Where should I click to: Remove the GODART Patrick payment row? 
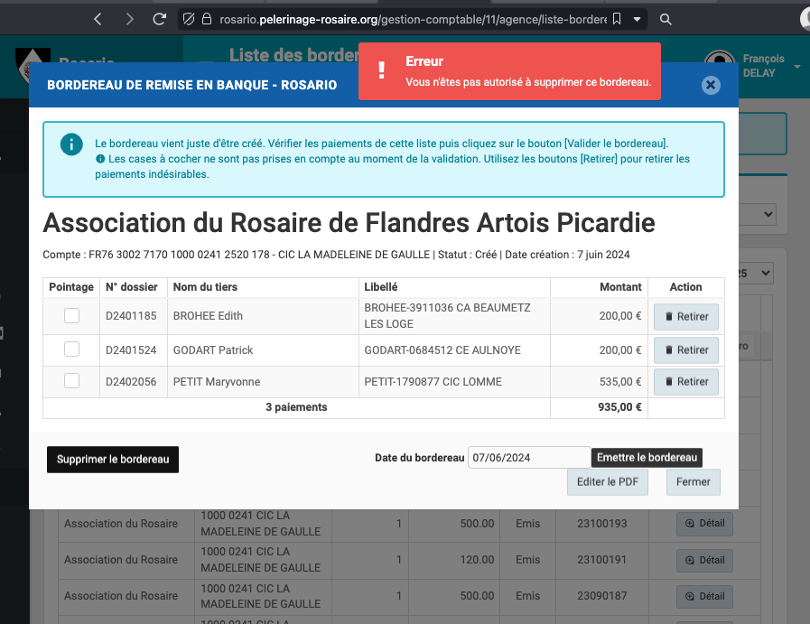tap(685, 350)
